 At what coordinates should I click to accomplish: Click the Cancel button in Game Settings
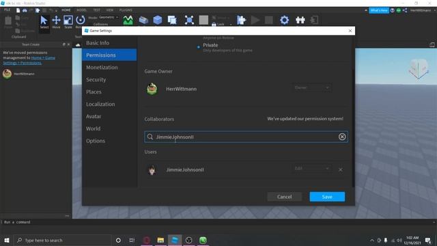click(x=284, y=197)
